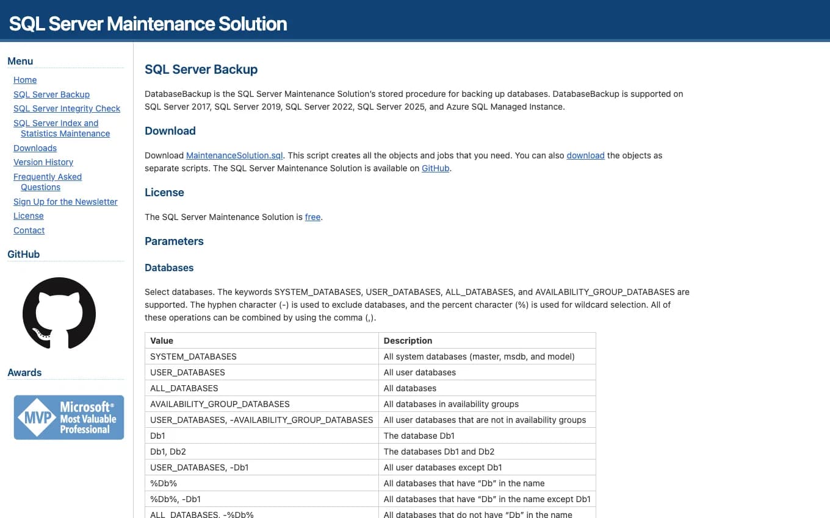This screenshot has width=830, height=518.
Task: Select the USER_DATABASES value cell
Action: (262, 372)
